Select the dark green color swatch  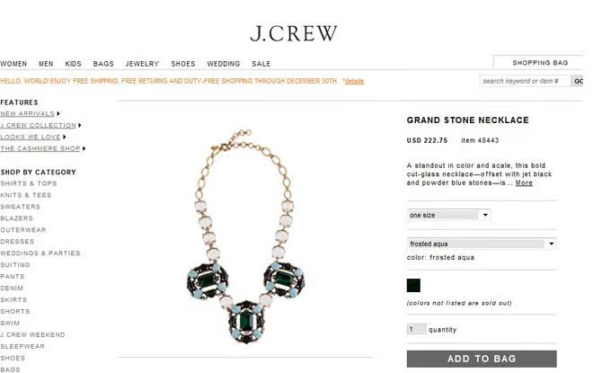coord(413,285)
